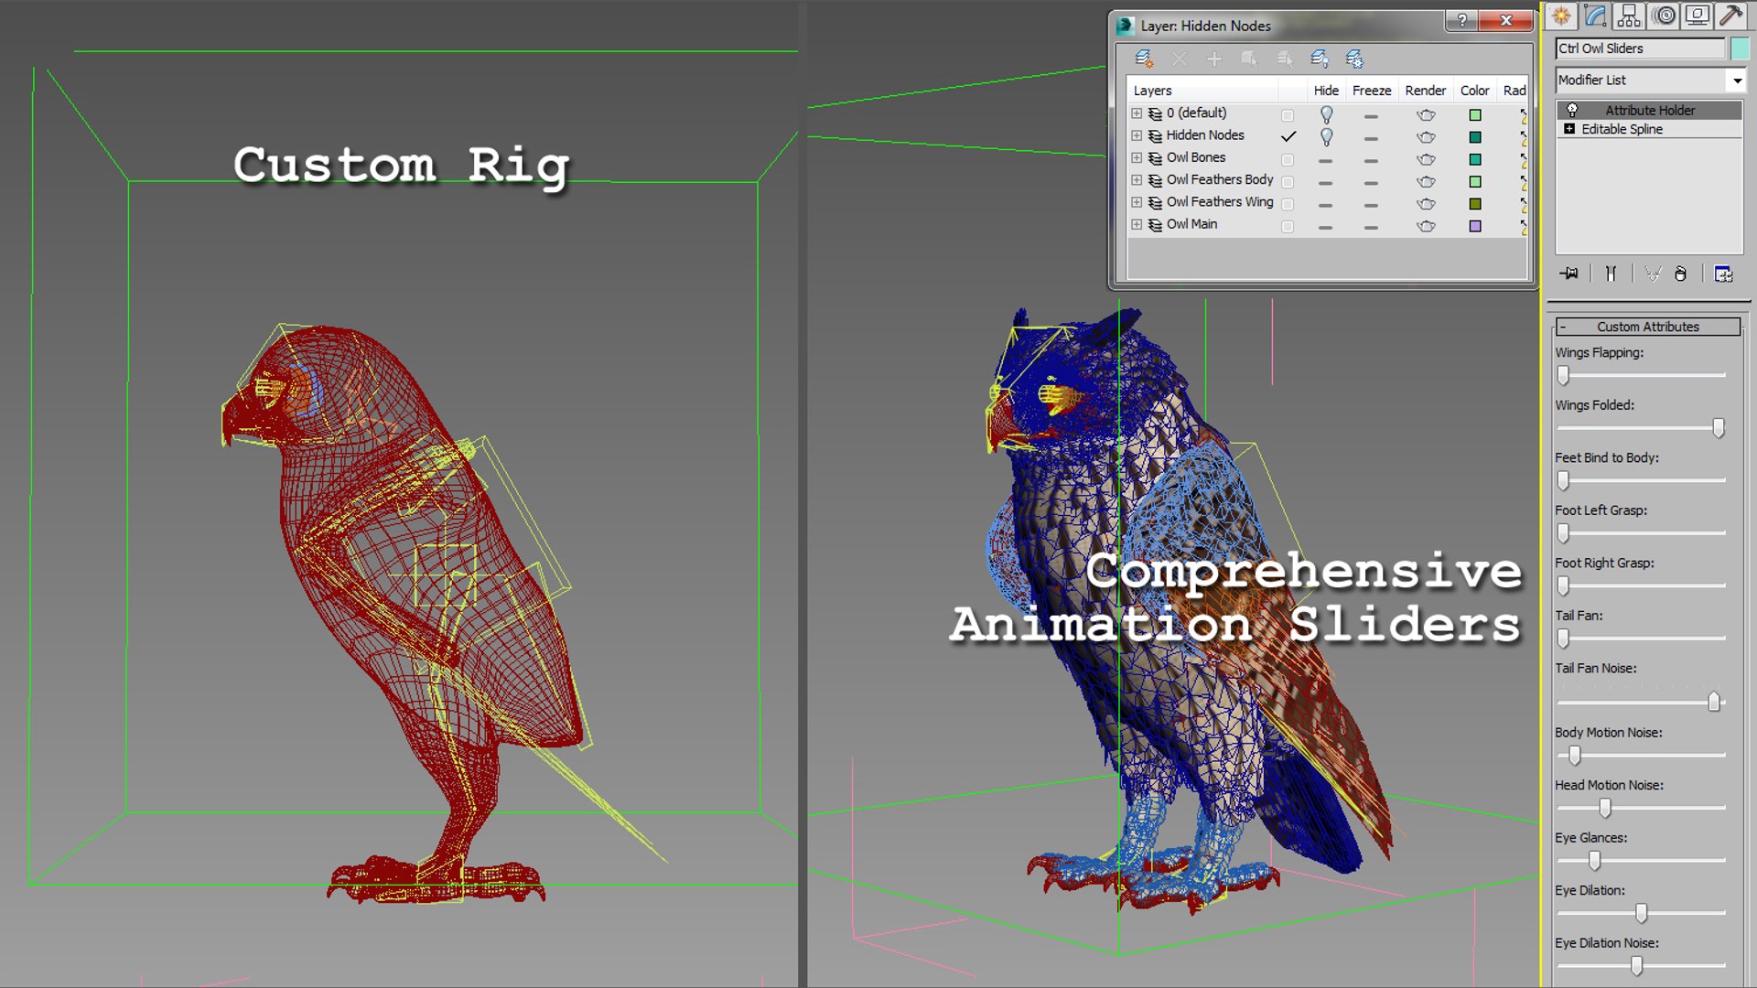Make Owl Bones the current layer

pos(1288,160)
